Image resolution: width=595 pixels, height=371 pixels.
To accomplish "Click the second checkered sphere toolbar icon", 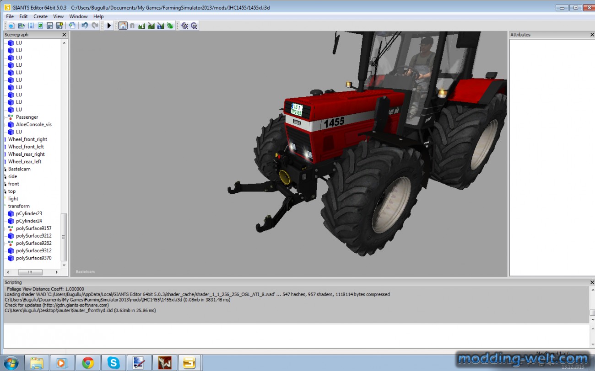I will 194,26.
